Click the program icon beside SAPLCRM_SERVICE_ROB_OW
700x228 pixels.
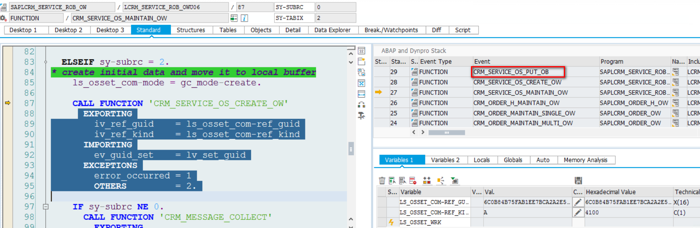coord(3,7)
